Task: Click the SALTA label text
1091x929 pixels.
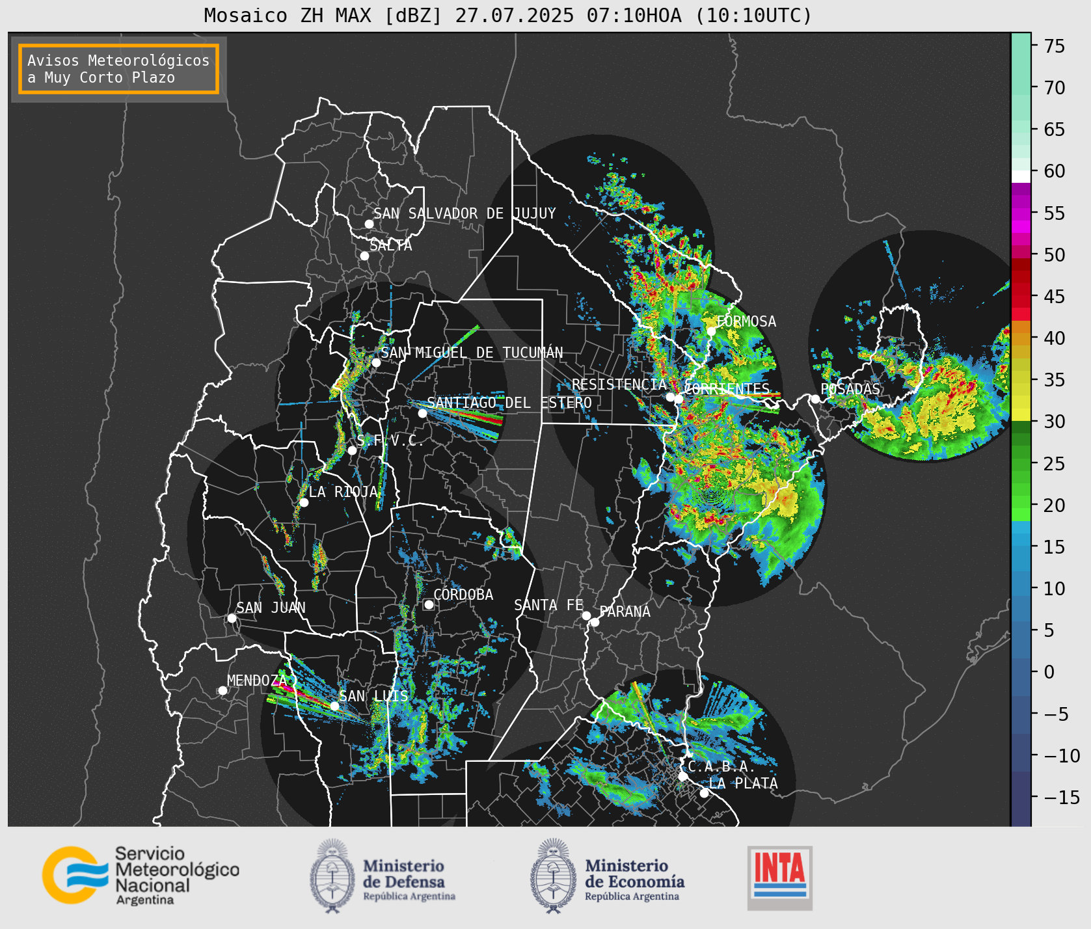Action: coord(391,245)
